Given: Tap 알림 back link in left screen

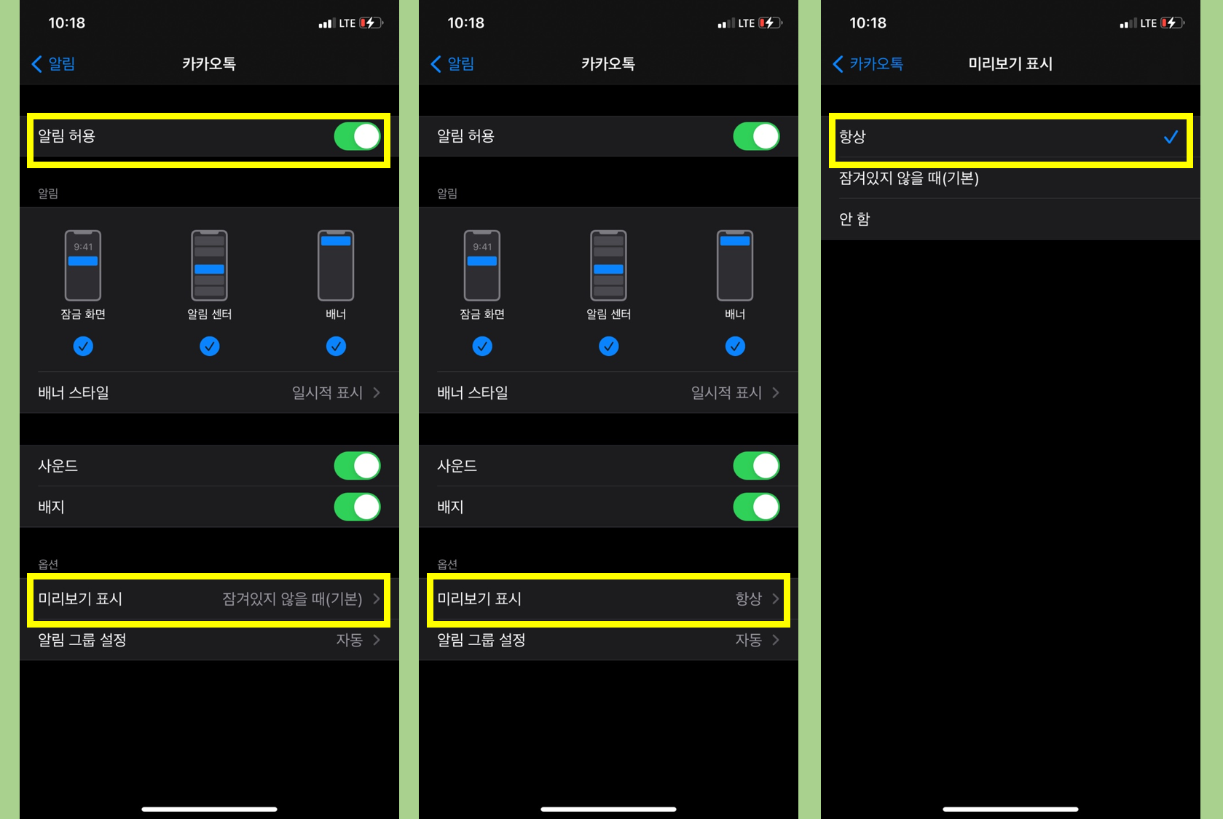Looking at the screenshot, I should [x=62, y=64].
